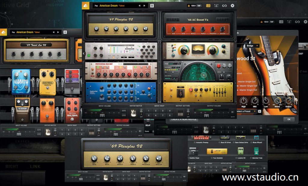Select the yellow Bias Pedal distortion
Screen dimensions: 308x186
(48, 82)
